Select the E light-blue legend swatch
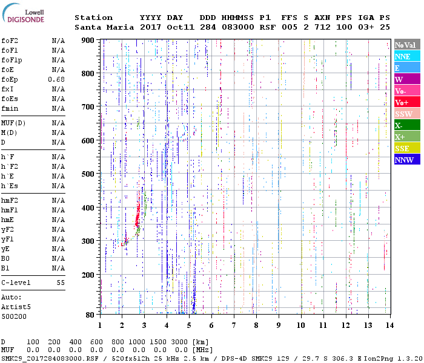Screen dimensions: 424x363 pos(407,68)
